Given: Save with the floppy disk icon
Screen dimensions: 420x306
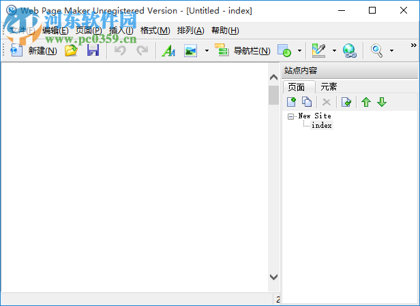Looking at the screenshot, I should pos(93,50).
